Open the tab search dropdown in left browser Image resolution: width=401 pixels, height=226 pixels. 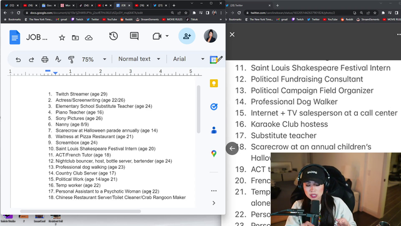coord(192,3)
